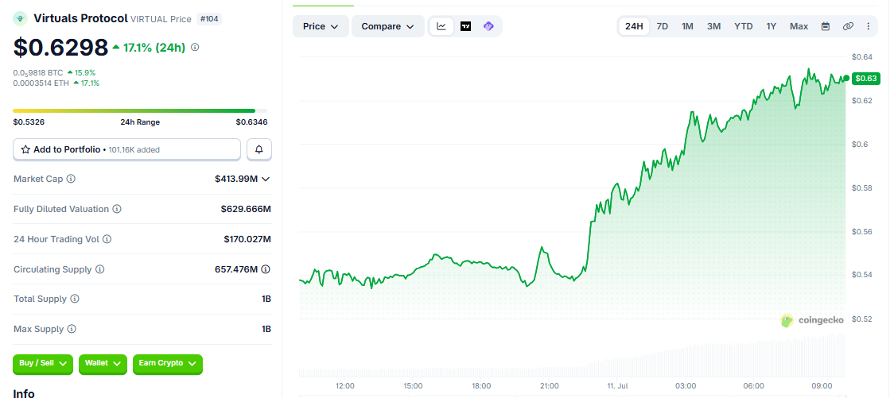Open chart three-dot more options menu
This screenshot has height=398, width=894.
869,26
